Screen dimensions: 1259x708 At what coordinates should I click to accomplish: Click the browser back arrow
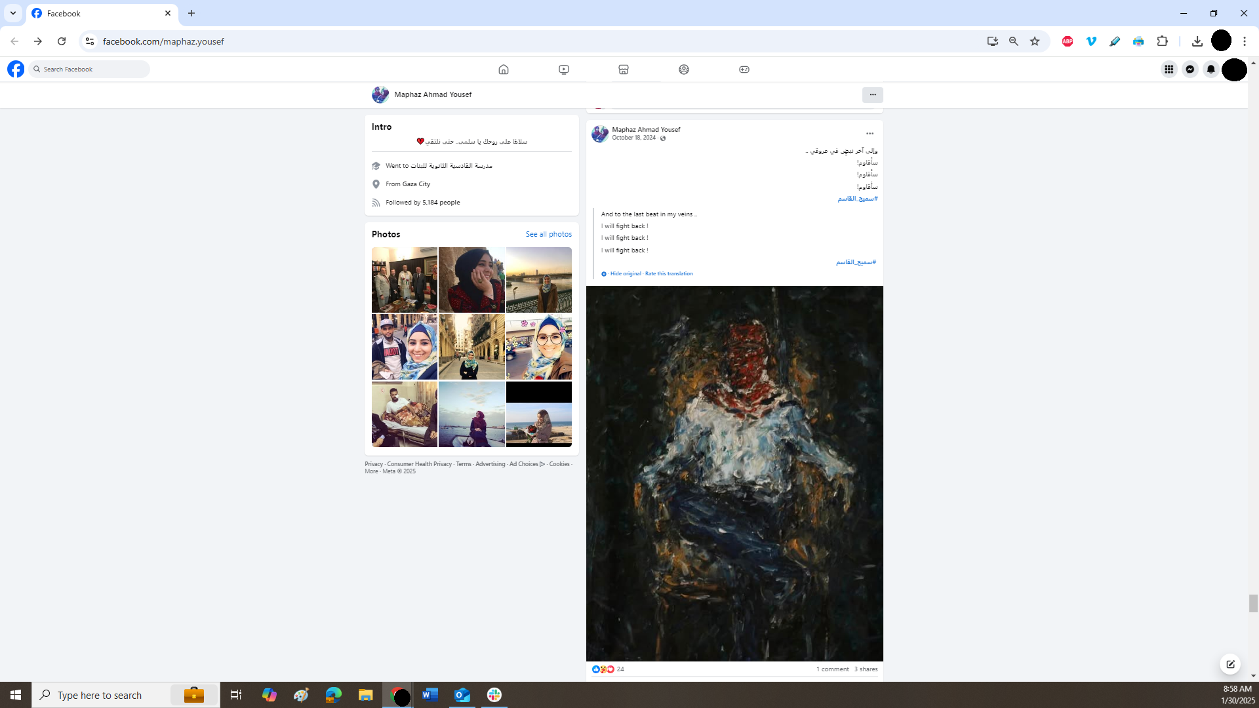click(14, 41)
